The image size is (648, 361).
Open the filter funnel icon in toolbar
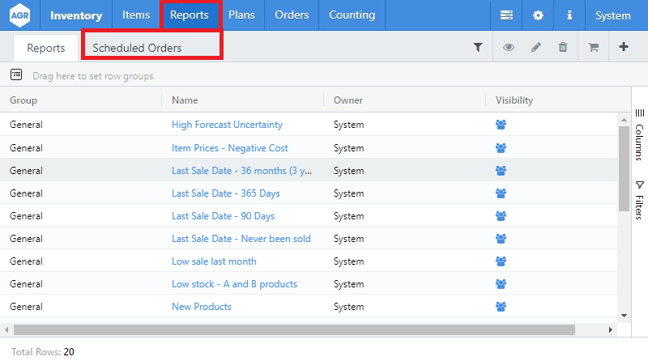[x=478, y=48]
